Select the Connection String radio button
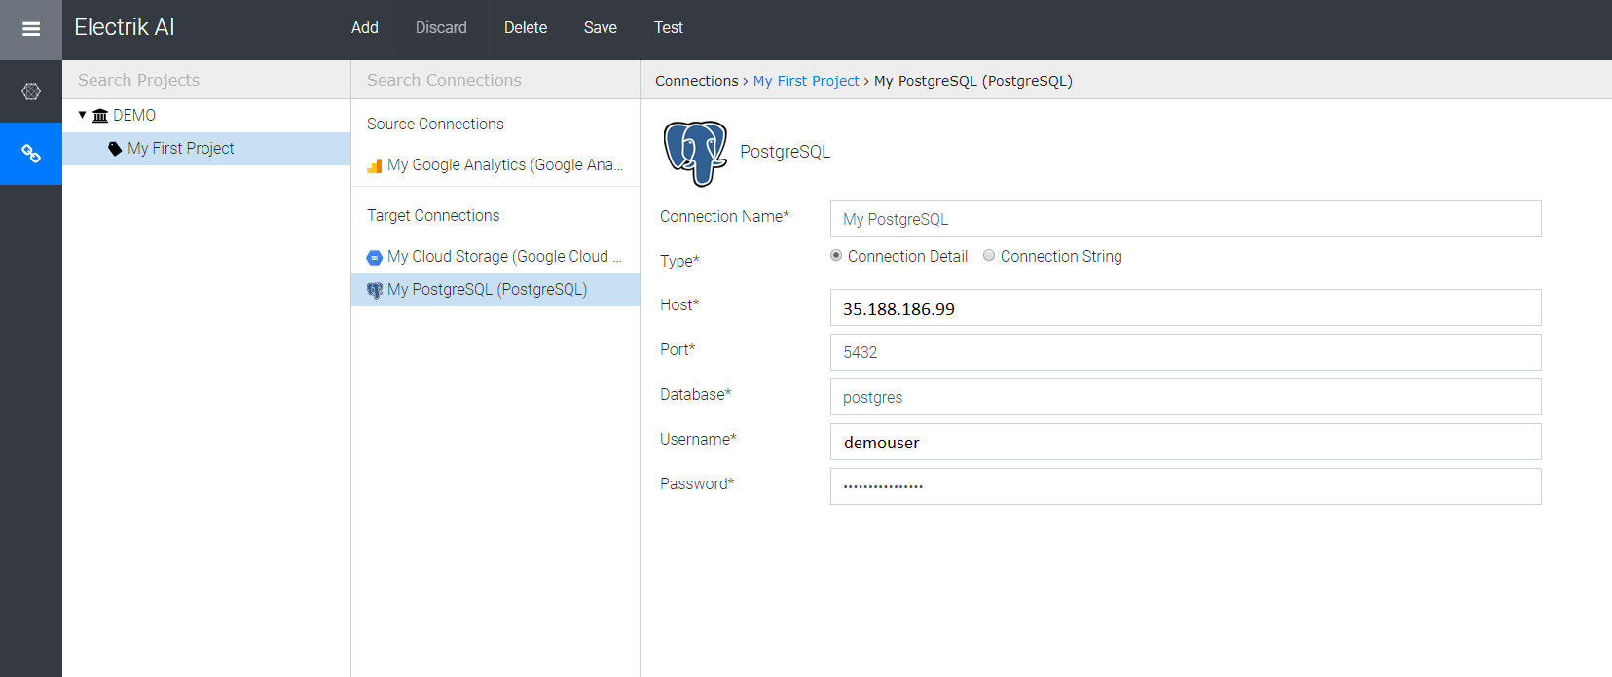The width and height of the screenshot is (1612, 677). [989, 256]
